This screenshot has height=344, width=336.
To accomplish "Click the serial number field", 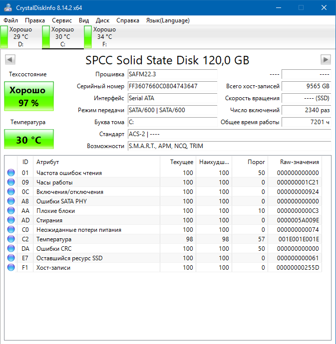I will [172, 86].
